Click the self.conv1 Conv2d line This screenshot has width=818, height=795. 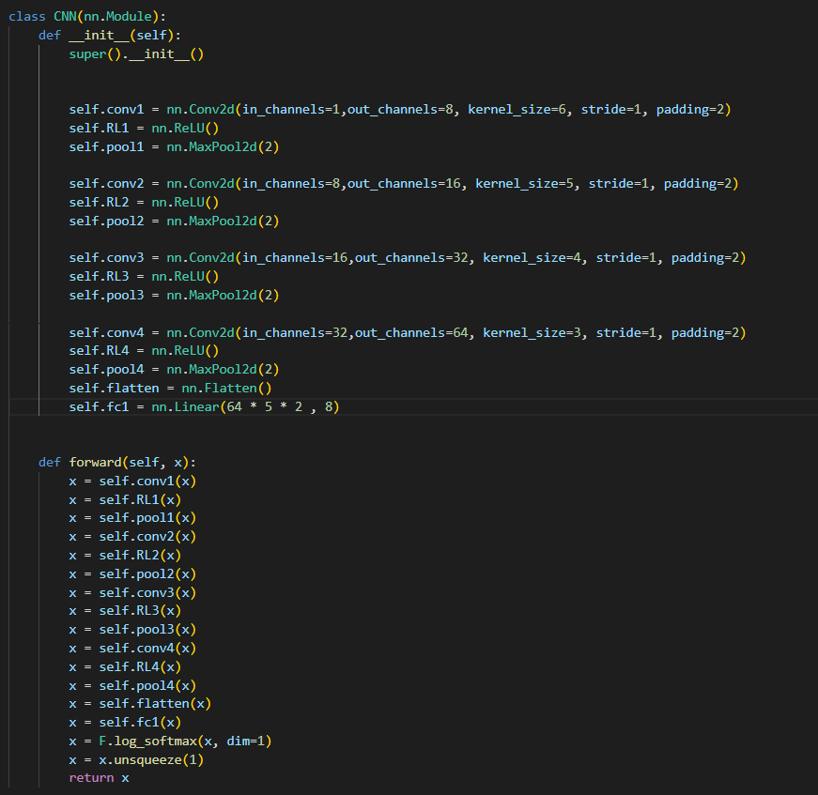(400, 110)
